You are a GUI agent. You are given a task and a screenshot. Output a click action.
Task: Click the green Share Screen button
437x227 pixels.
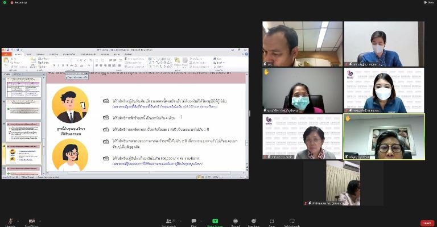click(215, 222)
